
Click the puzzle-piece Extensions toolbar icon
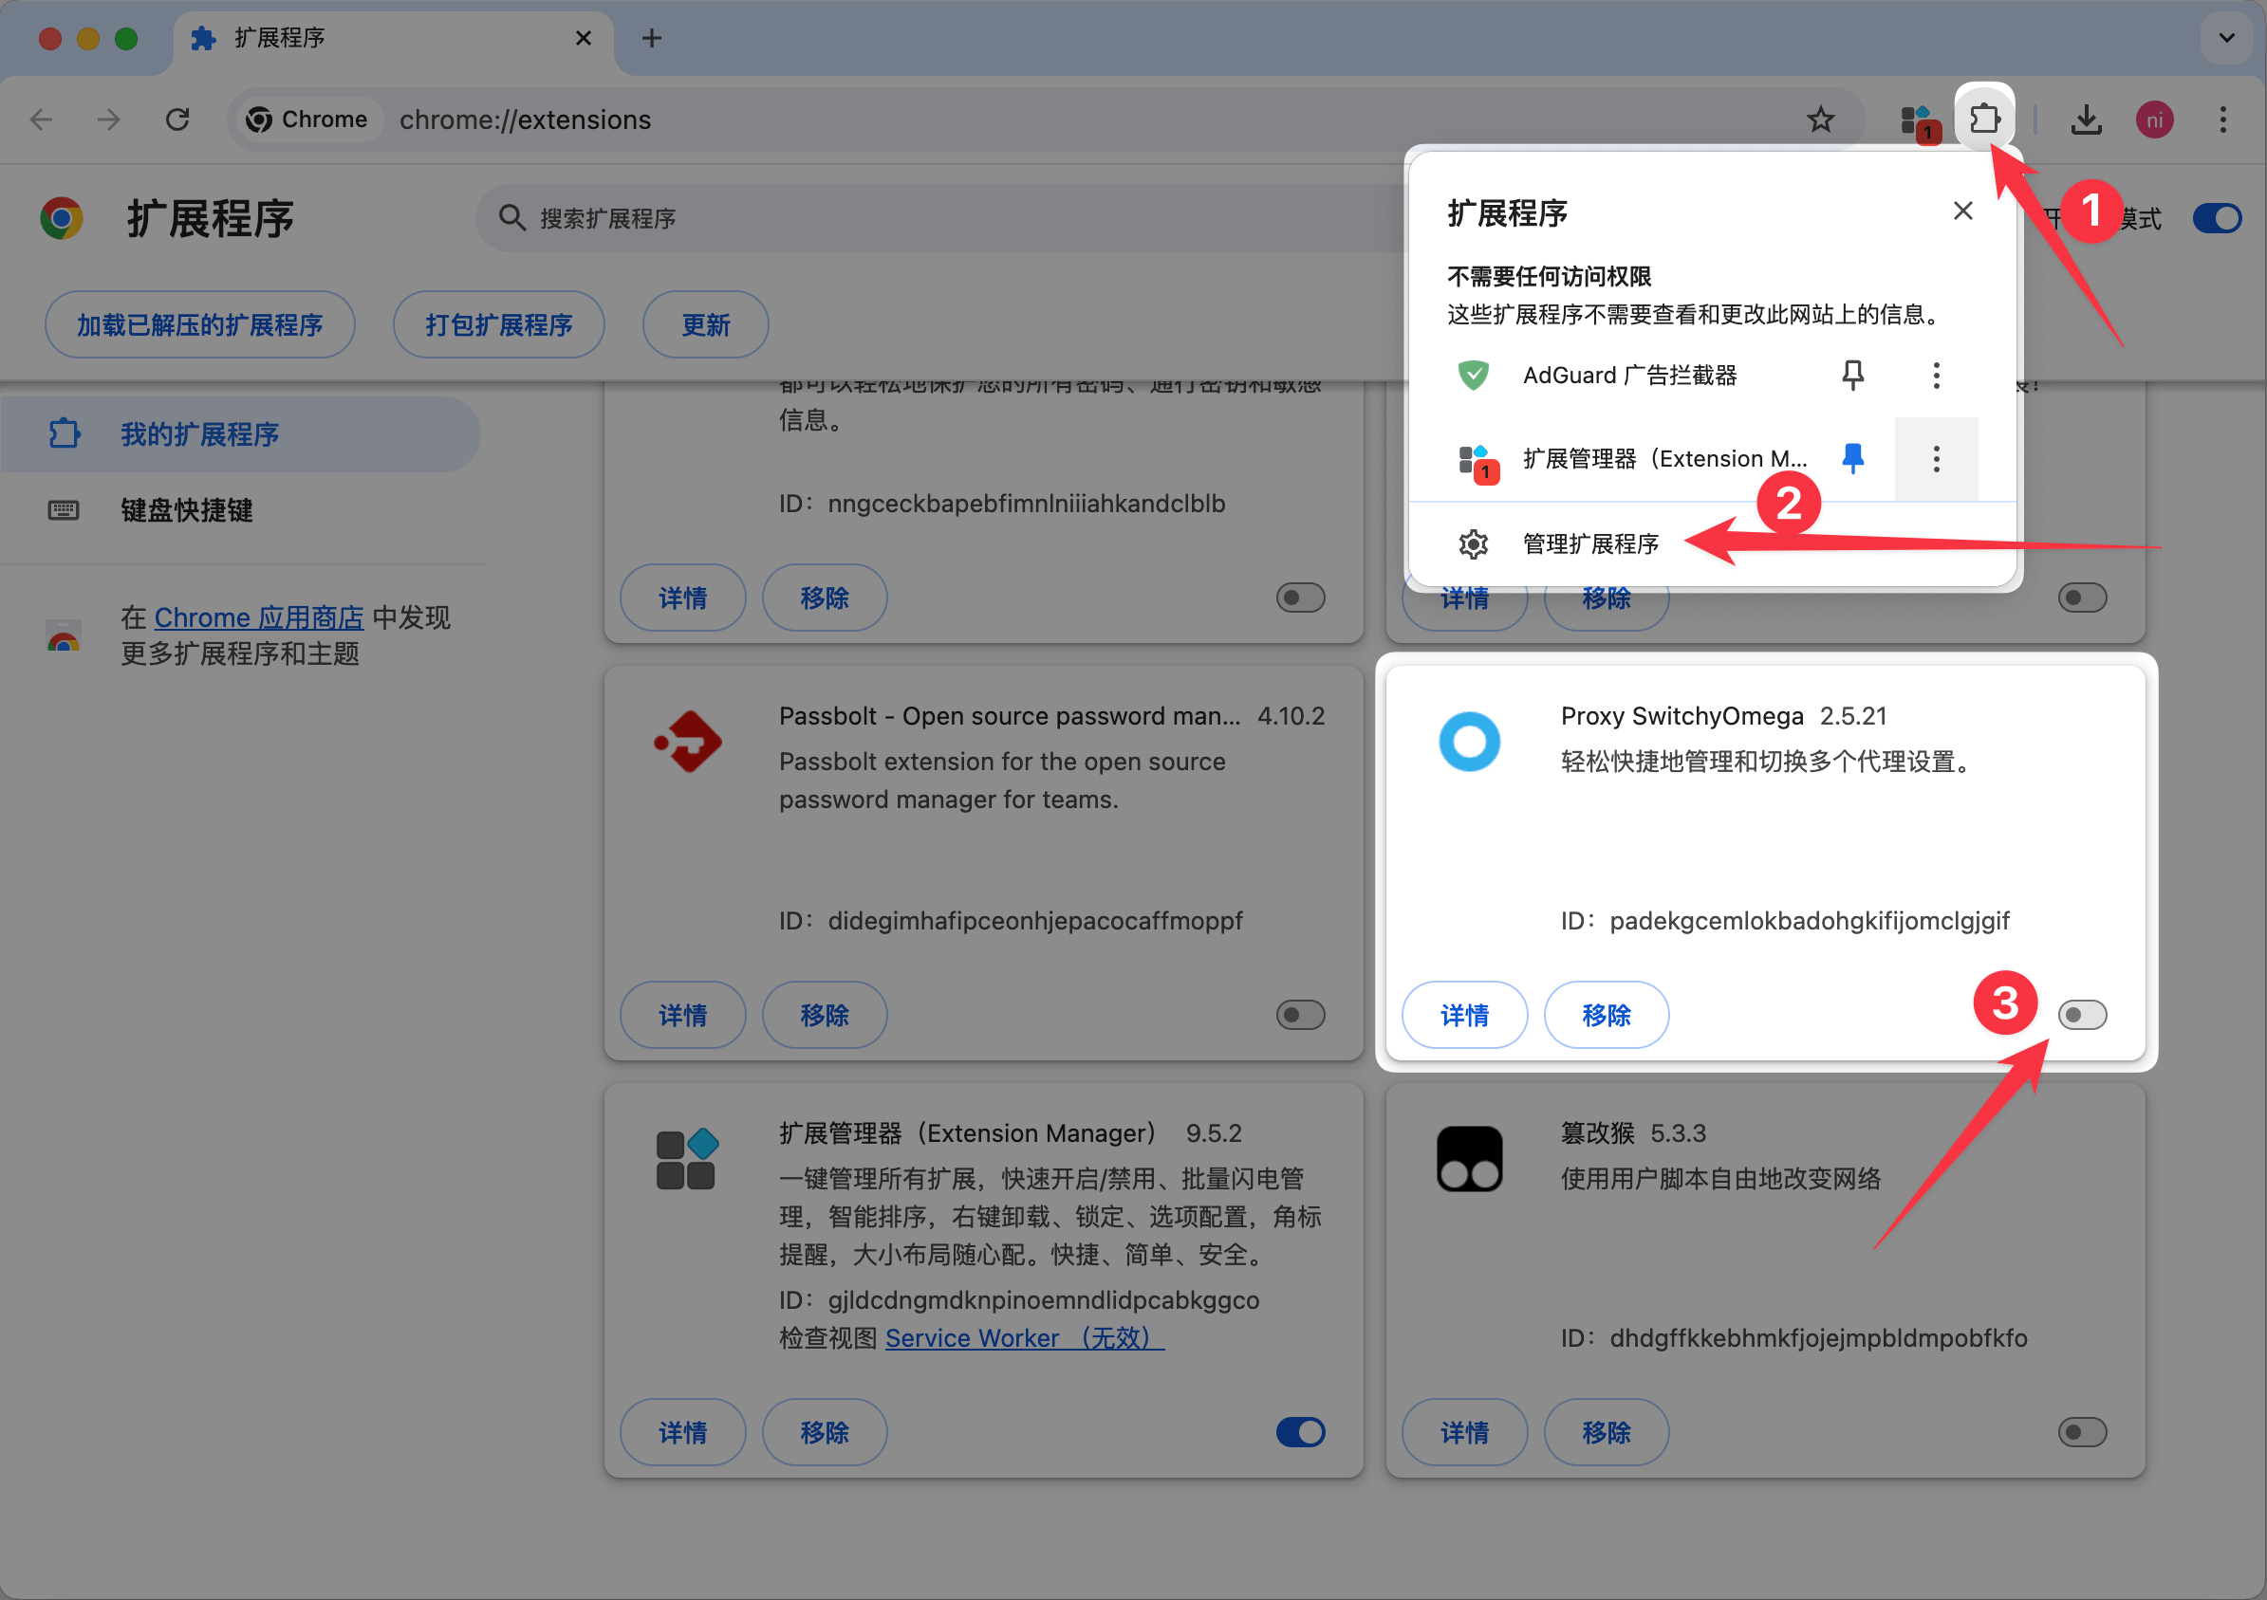coord(1984,120)
